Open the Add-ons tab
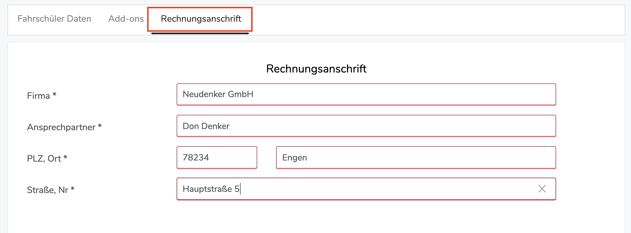This screenshot has width=631, height=233. [x=126, y=19]
